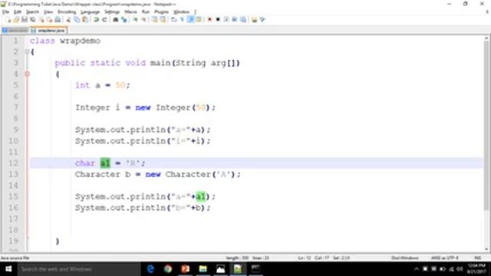Collapse the class fold marker on line 2
Viewport: 491px width, 276px height.
click(x=28, y=51)
